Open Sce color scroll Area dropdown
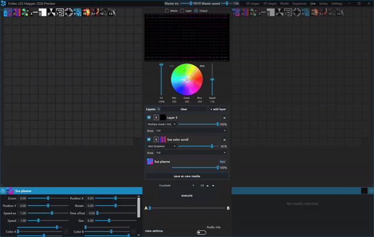Screen dimensions: 374x237 [191, 153]
